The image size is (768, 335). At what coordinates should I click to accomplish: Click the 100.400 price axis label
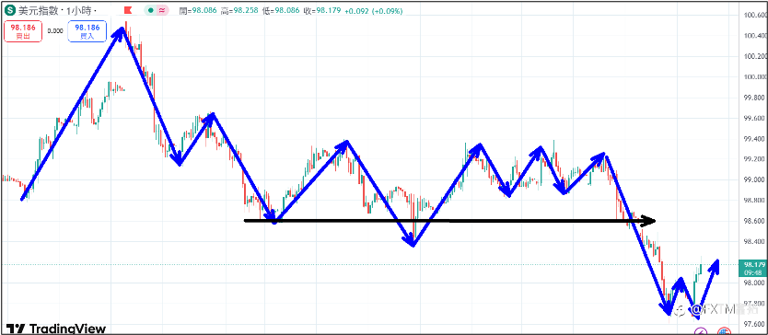754,36
